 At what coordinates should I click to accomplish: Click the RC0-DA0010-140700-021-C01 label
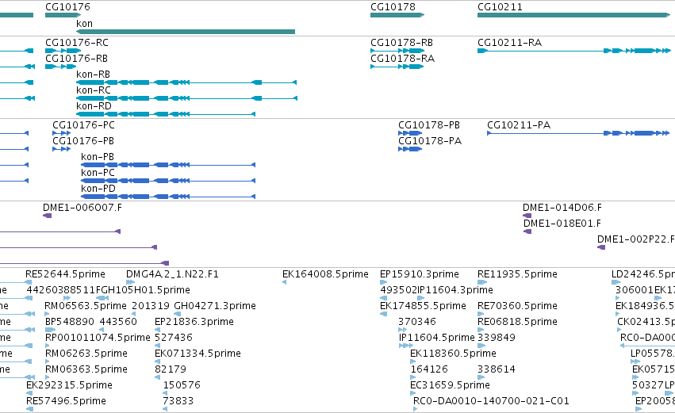(x=491, y=401)
